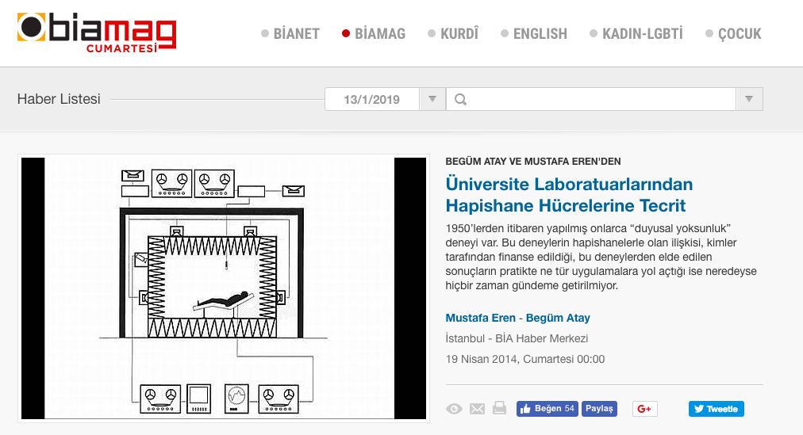
Task: Click the Facebook Paylaş button
Action: (599, 409)
